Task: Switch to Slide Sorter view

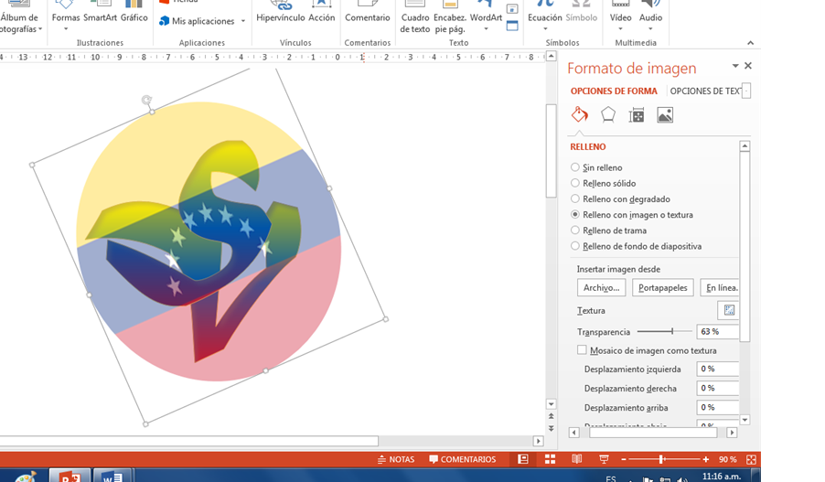Action: click(x=550, y=459)
